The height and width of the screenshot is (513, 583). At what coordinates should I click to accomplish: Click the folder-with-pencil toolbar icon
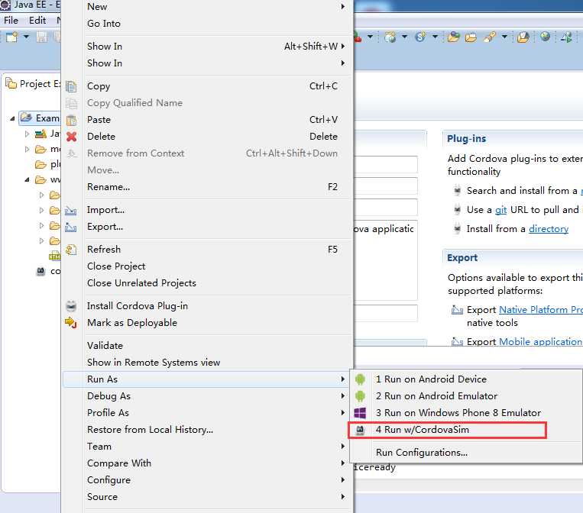523,37
